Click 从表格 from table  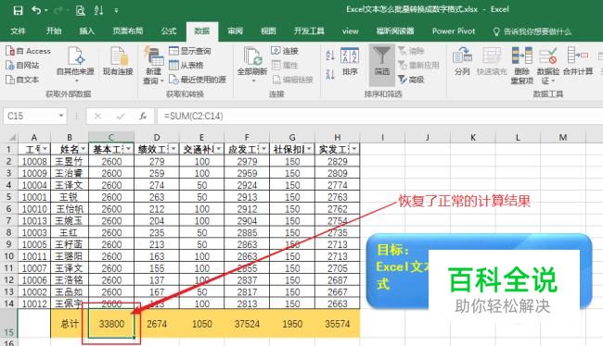186,65
